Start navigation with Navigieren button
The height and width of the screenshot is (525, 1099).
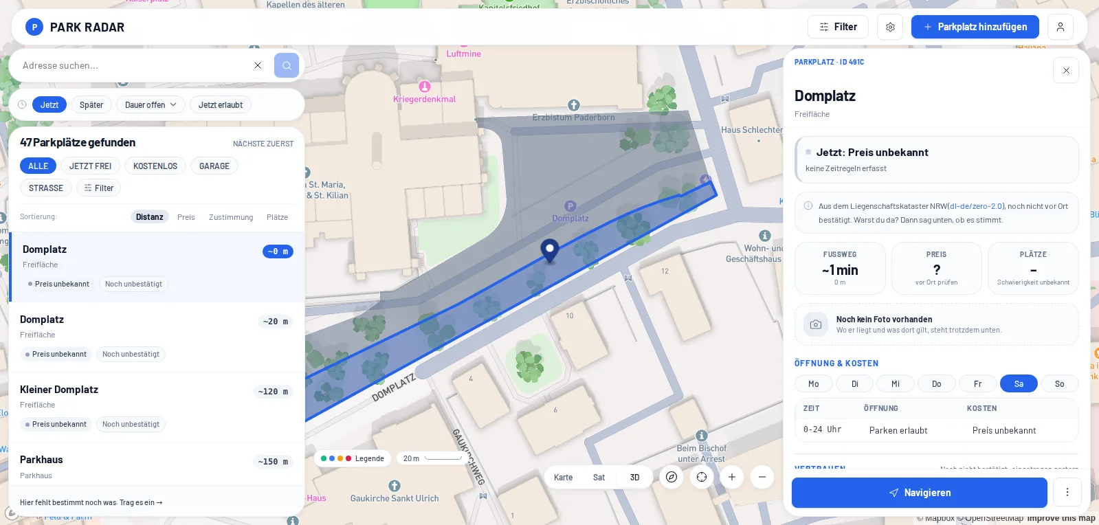tap(920, 493)
